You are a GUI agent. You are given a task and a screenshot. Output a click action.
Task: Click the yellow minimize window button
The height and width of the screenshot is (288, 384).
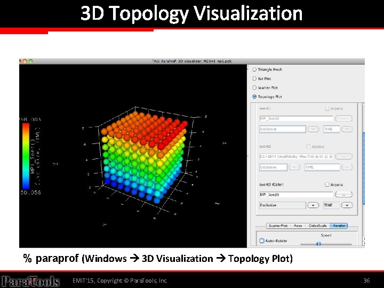[25, 61]
